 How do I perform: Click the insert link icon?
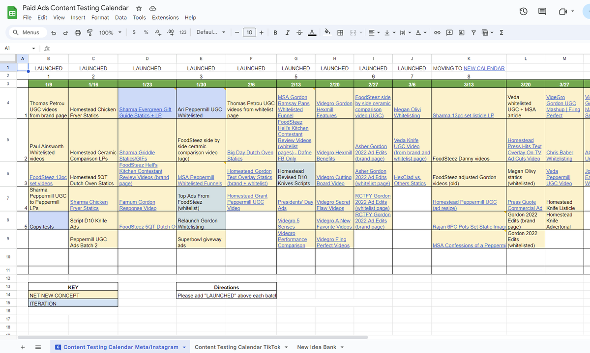point(437,32)
